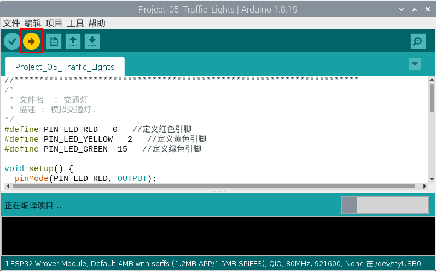Open the Serial Monitor magnifier icon
The height and width of the screenshot is (271, 436).
(418, 41)
